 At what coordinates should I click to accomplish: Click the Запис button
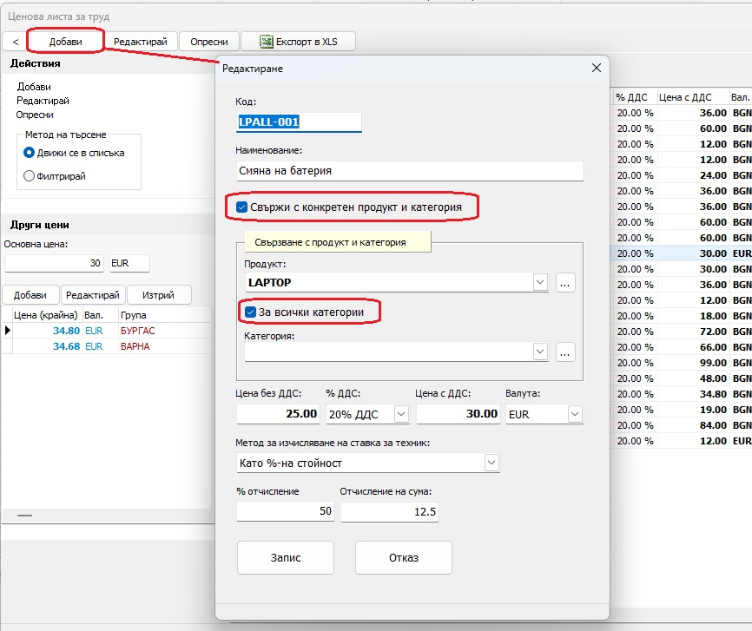[286, 557]
